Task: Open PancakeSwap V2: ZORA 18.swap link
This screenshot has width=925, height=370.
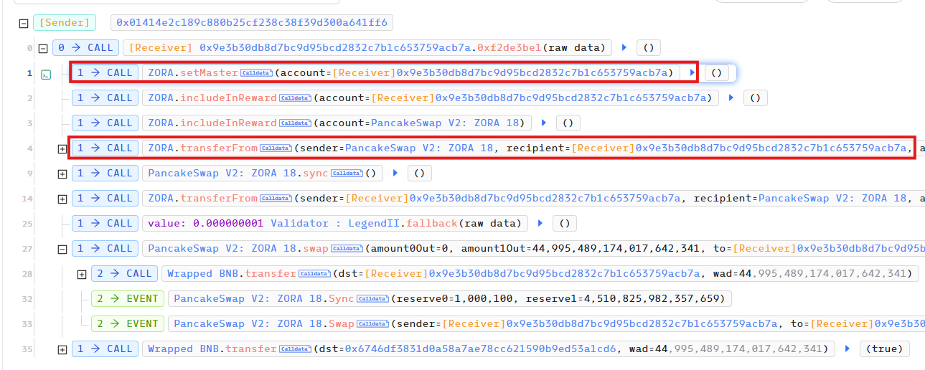Action: (x=238, y=248)
